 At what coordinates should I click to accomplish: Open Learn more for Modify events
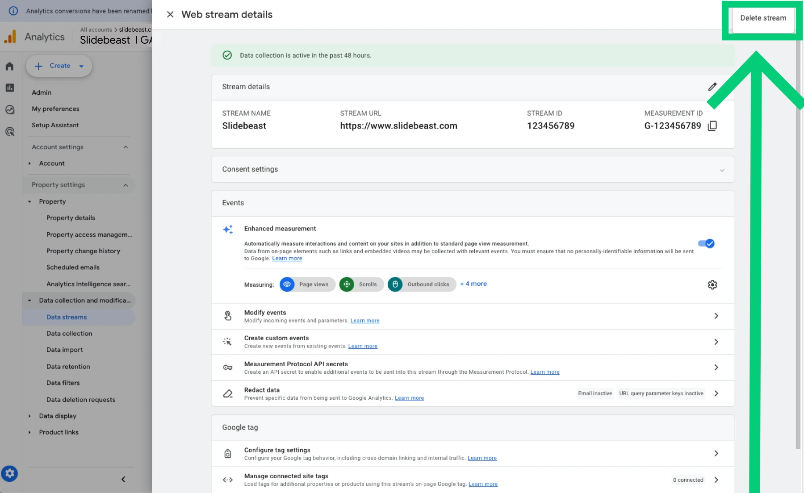tap(365, 321)
